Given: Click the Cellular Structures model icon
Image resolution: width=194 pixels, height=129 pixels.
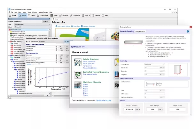Looking at the screenshot, I should click(x=78, y=62).
